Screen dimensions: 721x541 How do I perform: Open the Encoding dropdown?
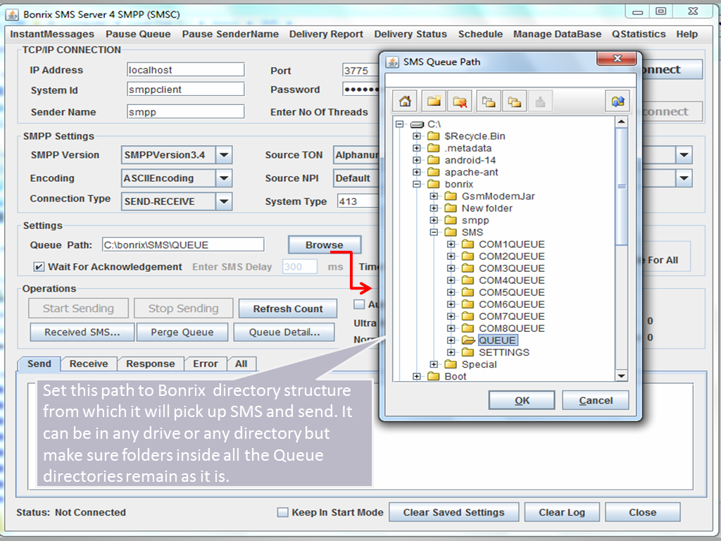pos(224,178)
